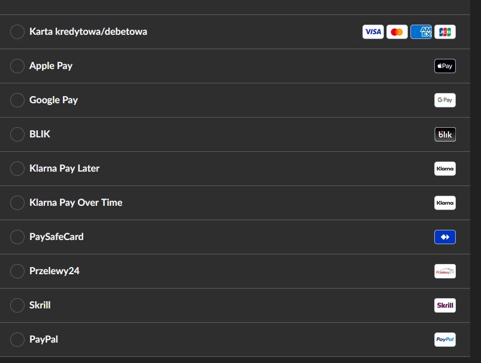Click the JCB card logo

[x=445, y=32]
